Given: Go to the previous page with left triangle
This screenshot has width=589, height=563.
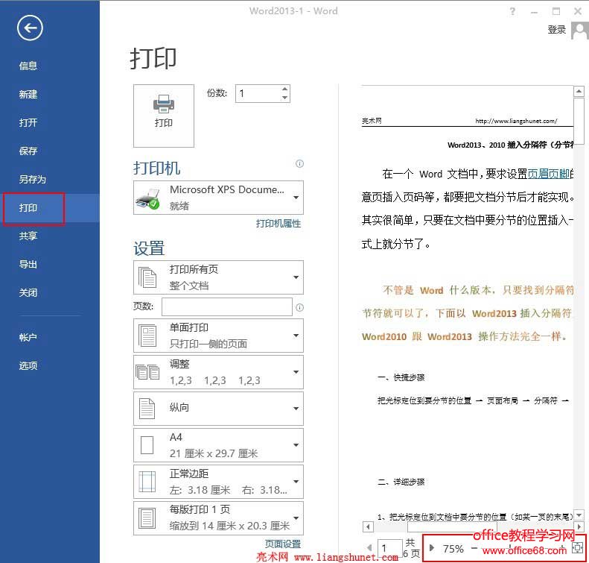Looking at the screenshot, I should (369, 548).
